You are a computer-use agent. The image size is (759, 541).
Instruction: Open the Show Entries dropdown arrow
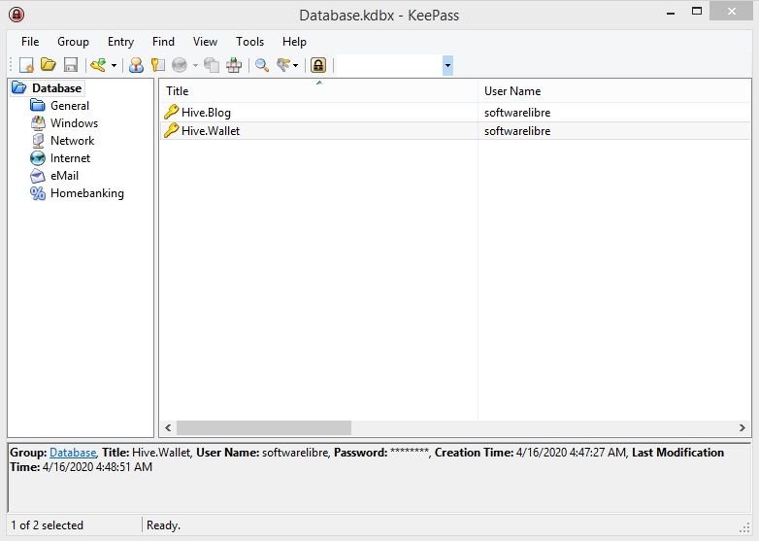(295, 65)
